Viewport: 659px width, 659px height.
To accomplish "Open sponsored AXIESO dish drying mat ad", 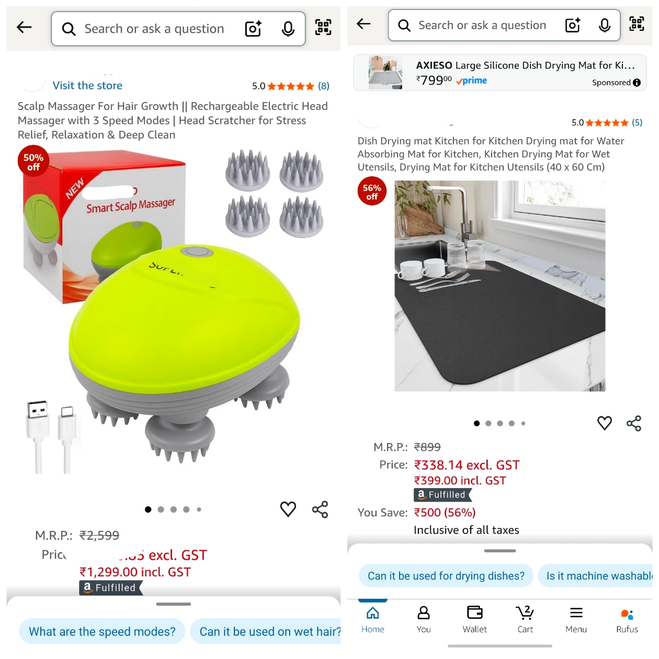I will [500, 73].
